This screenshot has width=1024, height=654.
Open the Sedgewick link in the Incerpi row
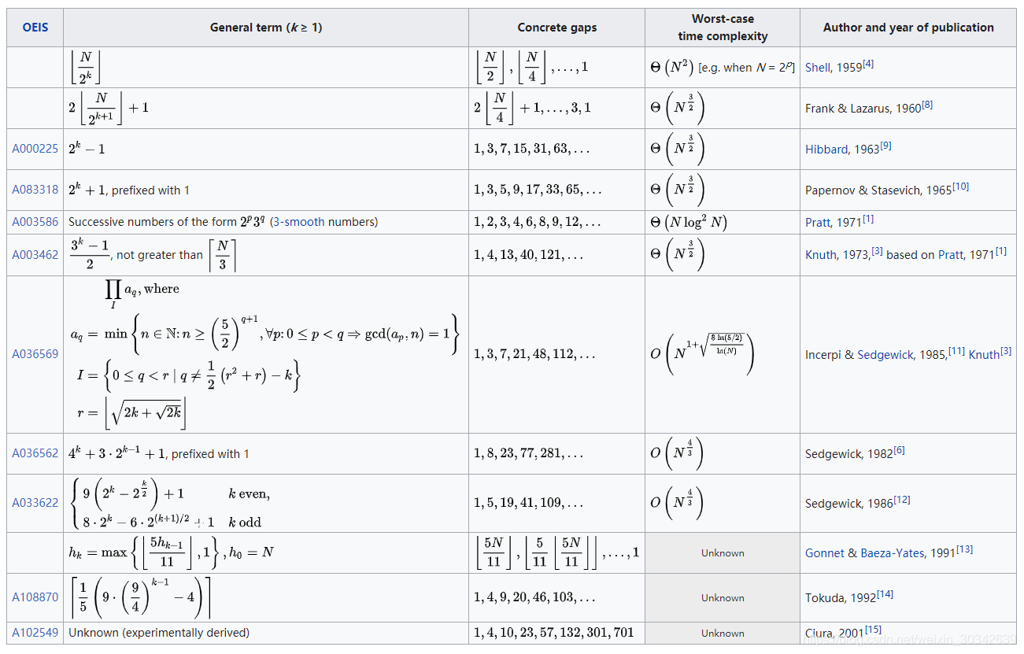tap(885, 355)
